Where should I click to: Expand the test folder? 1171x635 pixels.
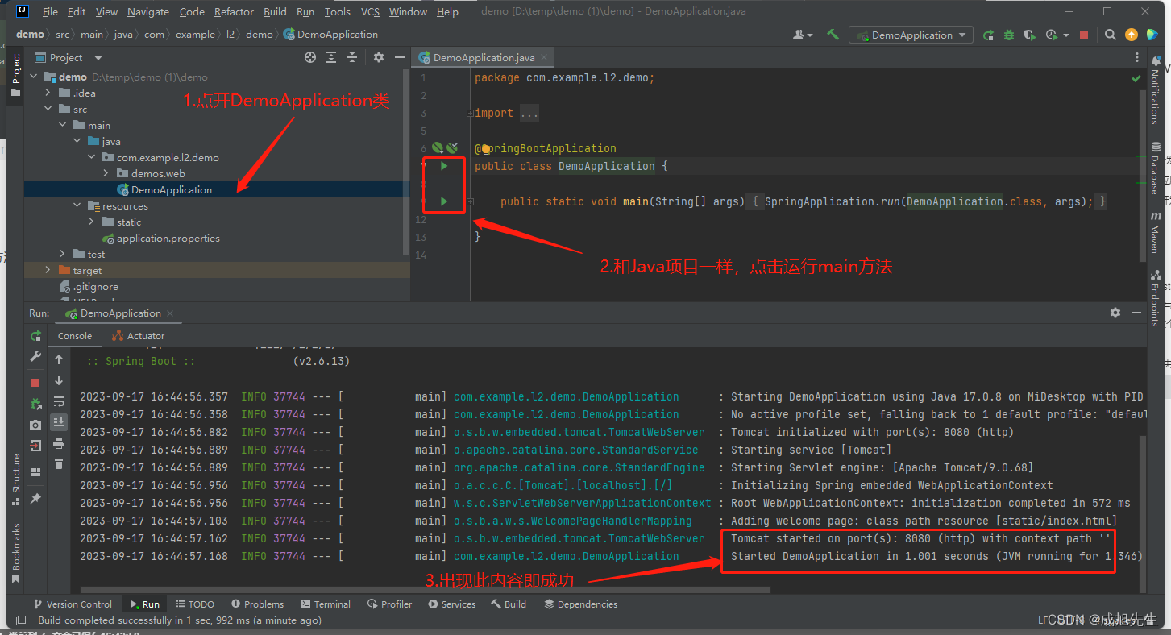coord(63,254)
